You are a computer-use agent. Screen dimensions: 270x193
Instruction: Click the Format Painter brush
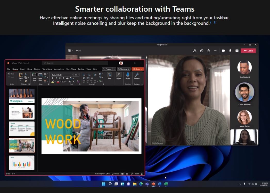(x=26, y=81)
